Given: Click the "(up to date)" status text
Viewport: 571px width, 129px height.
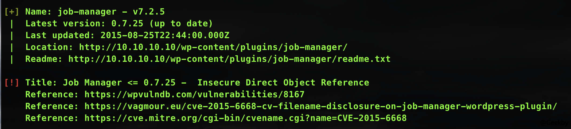Looking at the screenshot, I should [x=181, y=24].
